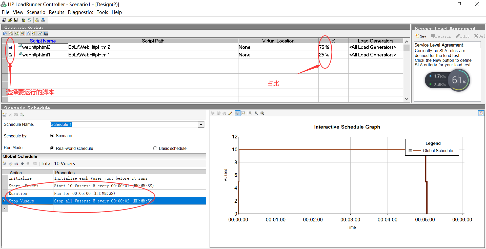The width and height of the screenshot is (486, 249).
Task: Add a new action in Global Schedule toolbar
Action: coord(5,164)
